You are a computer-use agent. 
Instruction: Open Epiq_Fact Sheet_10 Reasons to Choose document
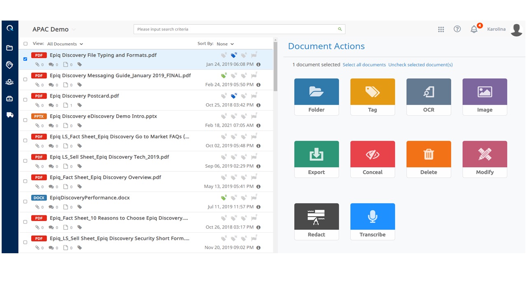(x=119, y=218)
